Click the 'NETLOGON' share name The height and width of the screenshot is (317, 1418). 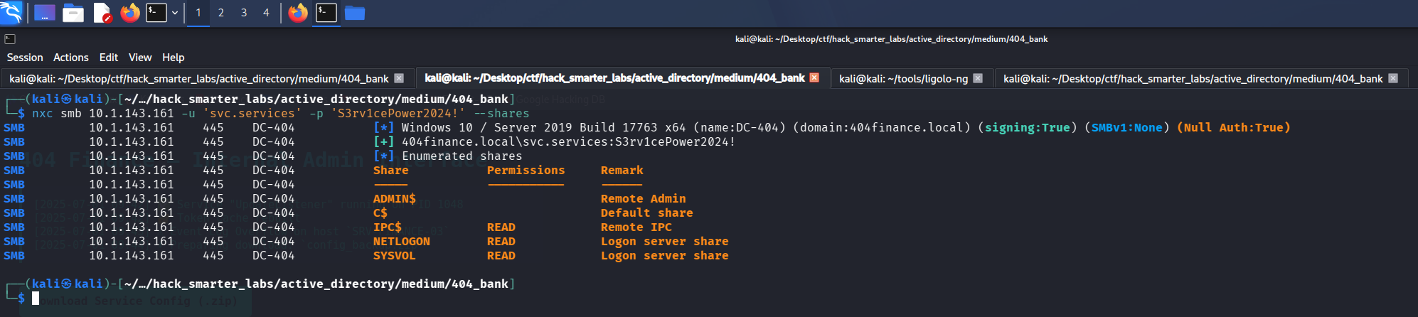[402, 242]
